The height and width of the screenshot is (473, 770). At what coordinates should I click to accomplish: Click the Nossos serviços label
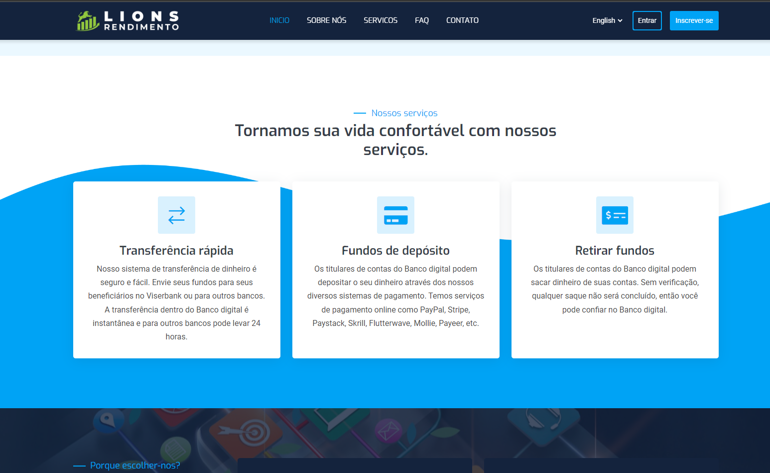[403, 113]
